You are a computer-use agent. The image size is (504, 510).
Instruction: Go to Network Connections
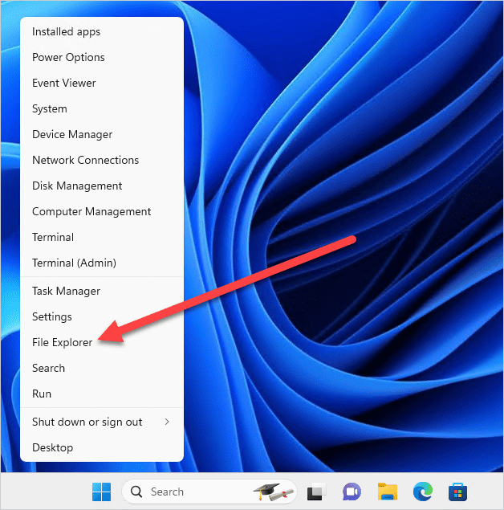pos(102,160)
